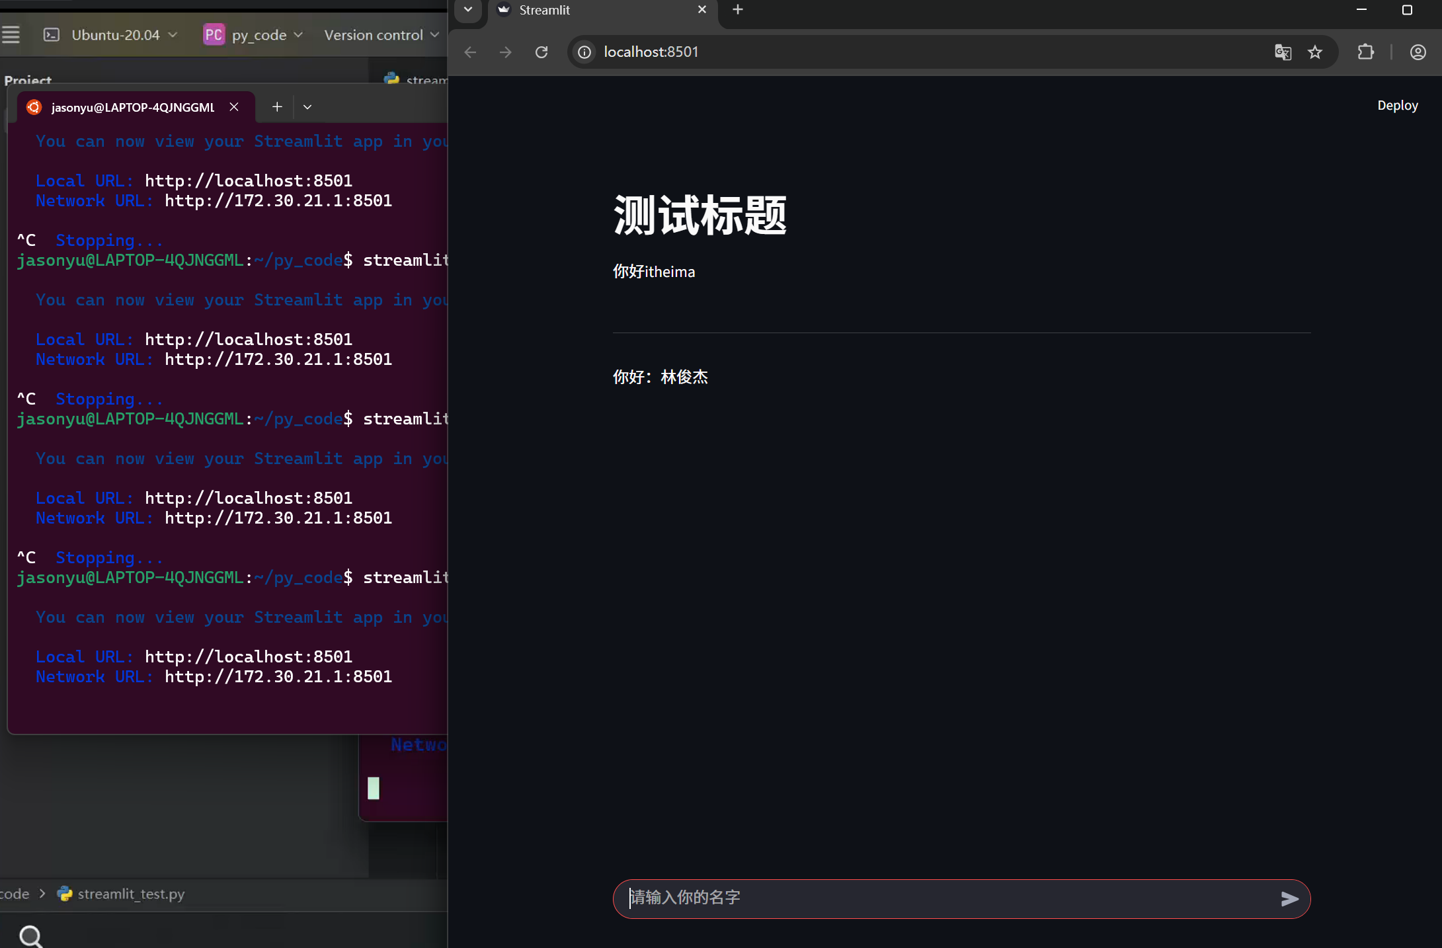
Task: Click the search magnifier icon bottom left
Action: click(x=30, y=936)
